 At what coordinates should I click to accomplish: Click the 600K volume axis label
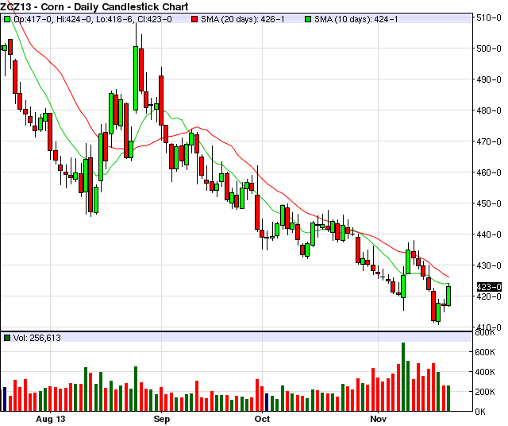[x=485, y=352]
